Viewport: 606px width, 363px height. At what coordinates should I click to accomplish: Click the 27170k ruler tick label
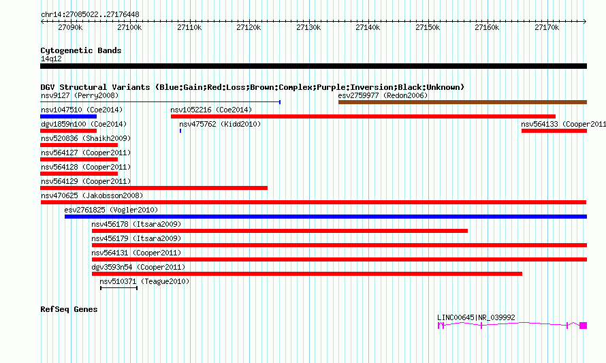tap(547, 27)
